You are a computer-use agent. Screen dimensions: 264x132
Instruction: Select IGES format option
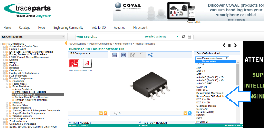coord(199,118)
